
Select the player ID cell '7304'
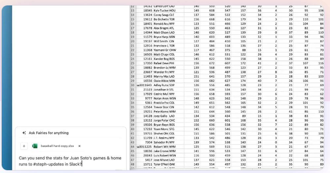click(145, 142)
